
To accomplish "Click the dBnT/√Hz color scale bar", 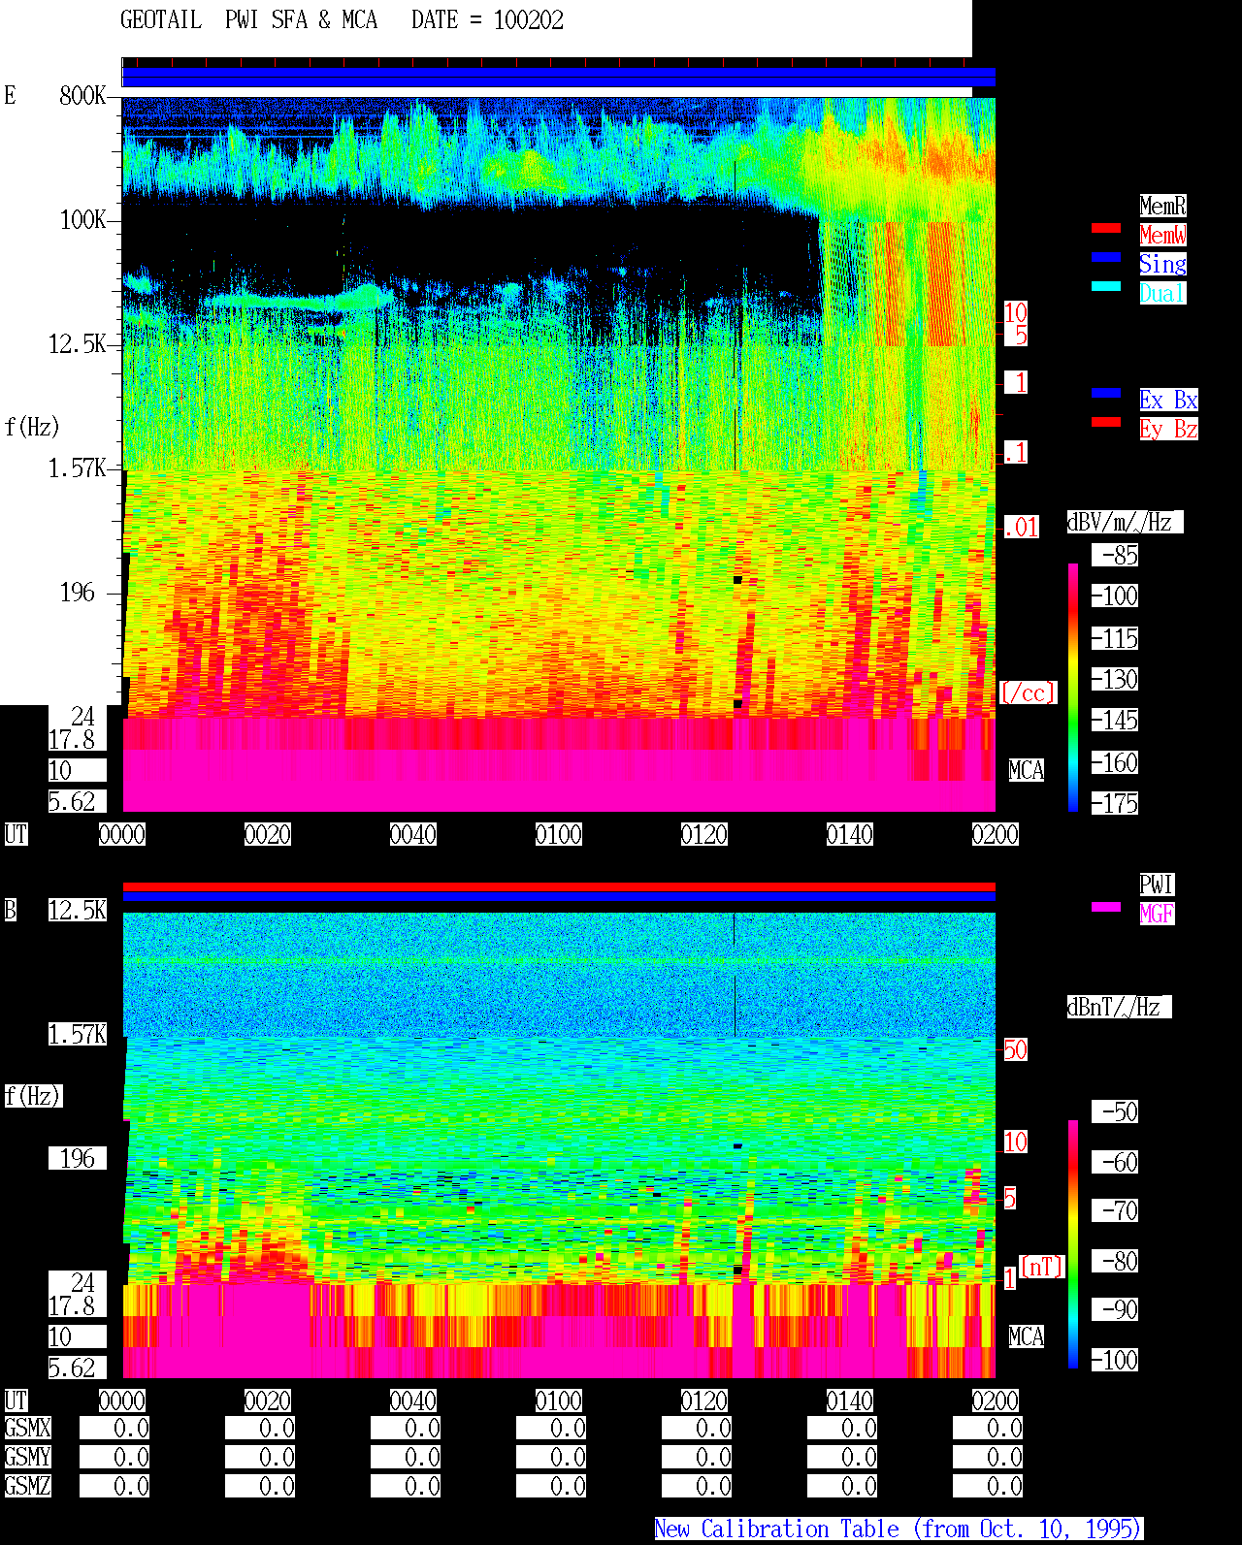I will point(1073,1244).
